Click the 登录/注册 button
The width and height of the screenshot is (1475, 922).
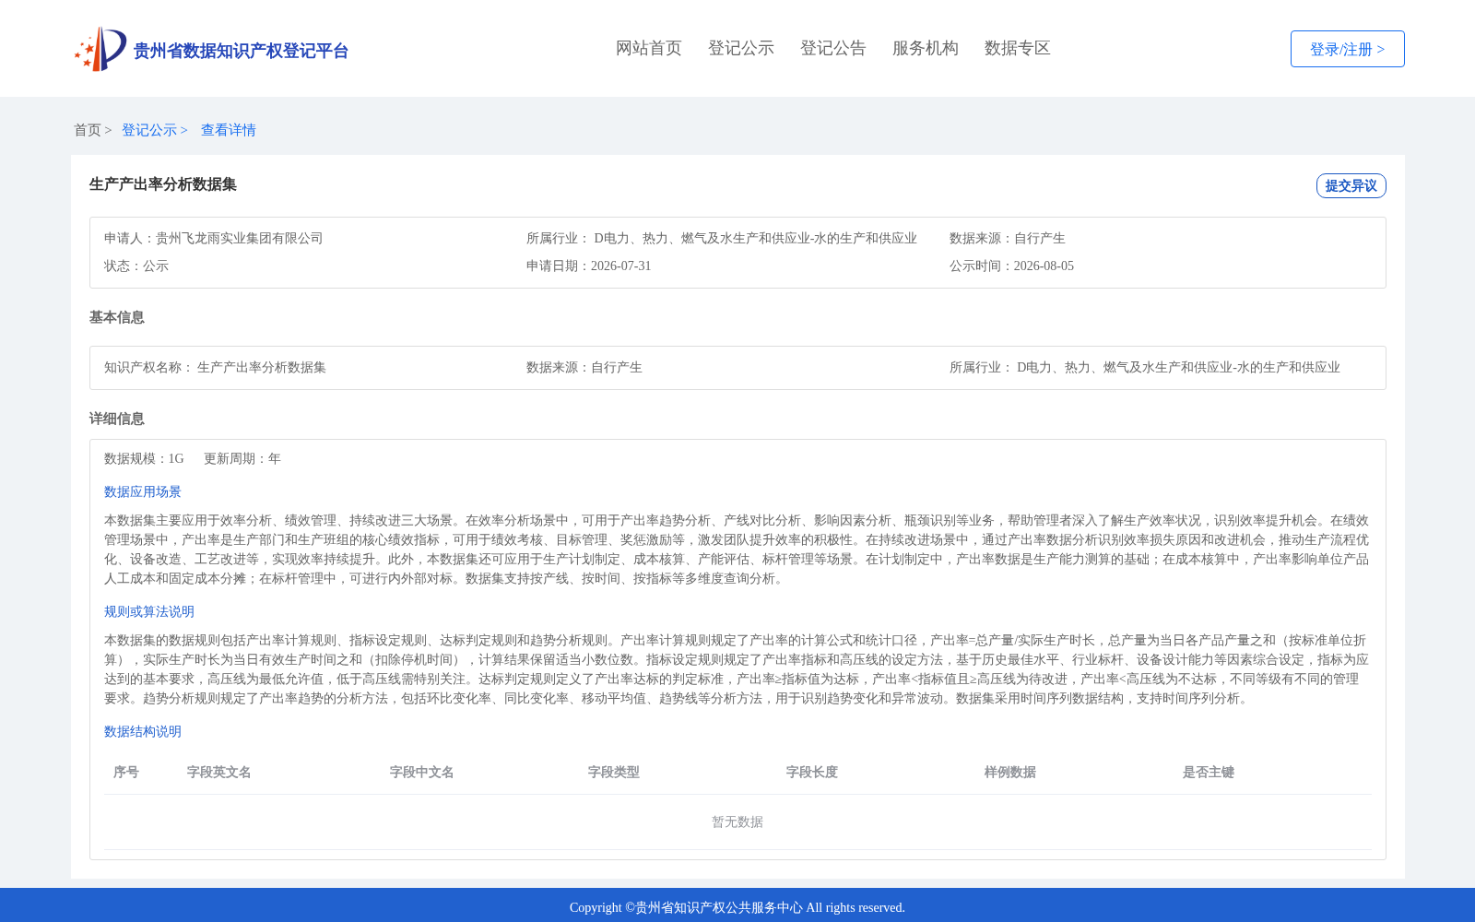tap(1348, 49)
